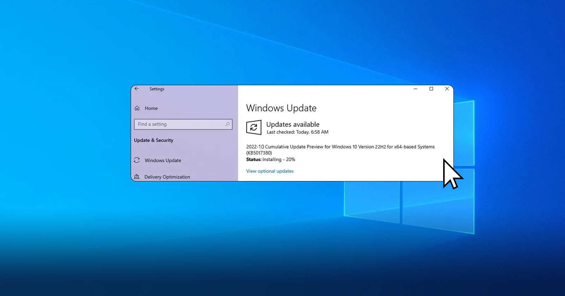The image size is (565, 296).
Task: Minimize the Settings window
Action: [x=416, y=89]
